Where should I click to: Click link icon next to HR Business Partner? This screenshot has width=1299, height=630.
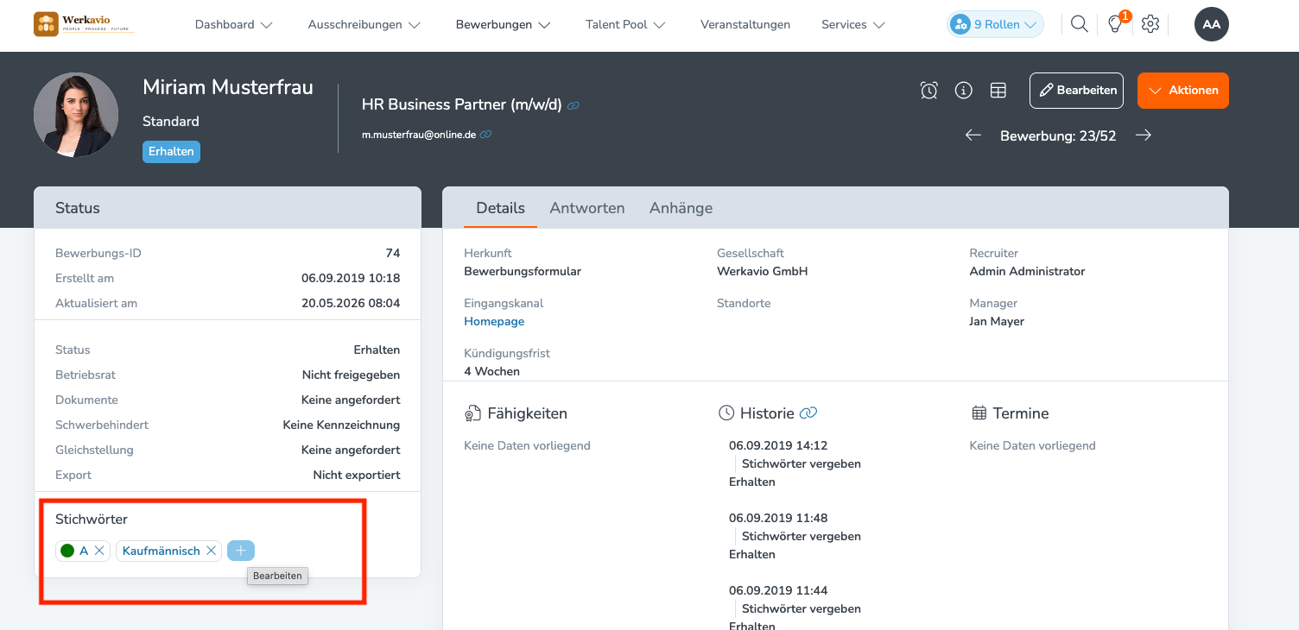pos(573,106)
